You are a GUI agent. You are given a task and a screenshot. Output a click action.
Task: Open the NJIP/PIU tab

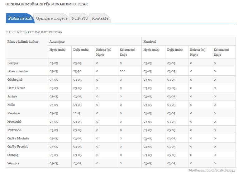tap(80, 18)
